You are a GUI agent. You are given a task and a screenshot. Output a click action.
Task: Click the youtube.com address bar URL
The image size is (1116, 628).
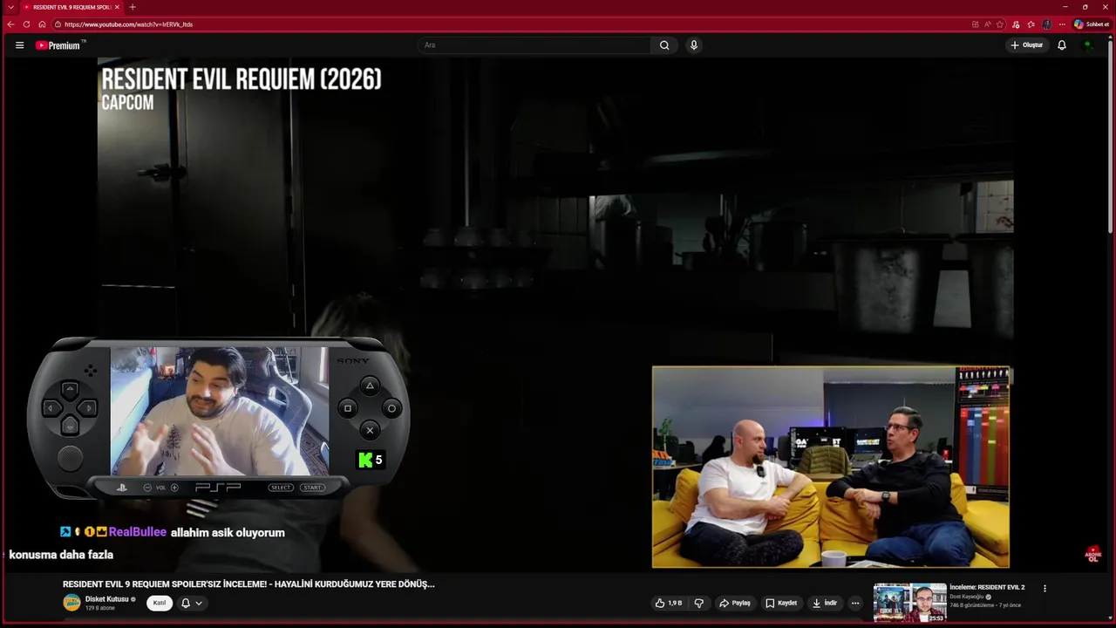[x=128, y=24]
